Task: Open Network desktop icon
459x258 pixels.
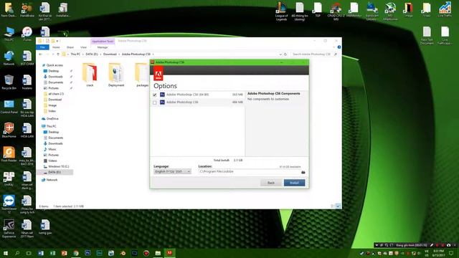Action: pyautogui.click(x=9, y=58)
